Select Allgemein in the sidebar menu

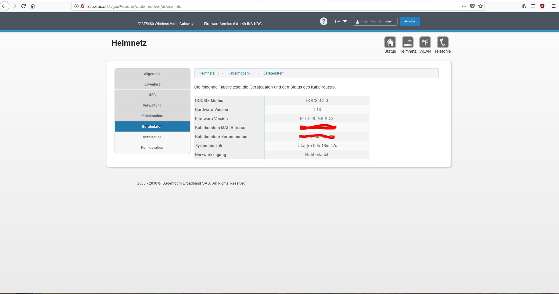pos(152,74)
